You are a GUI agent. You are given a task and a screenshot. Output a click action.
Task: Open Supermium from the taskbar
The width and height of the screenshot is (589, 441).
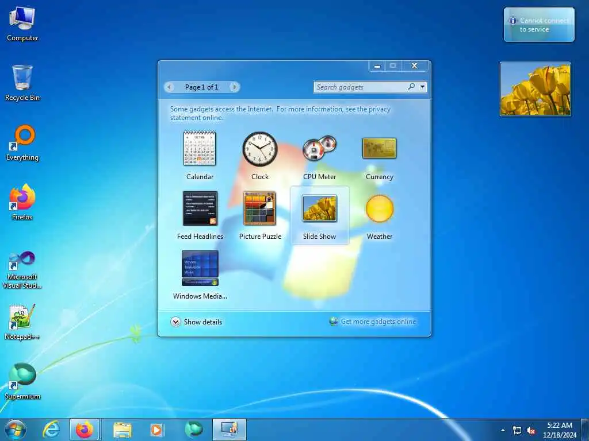coord(194,430)
